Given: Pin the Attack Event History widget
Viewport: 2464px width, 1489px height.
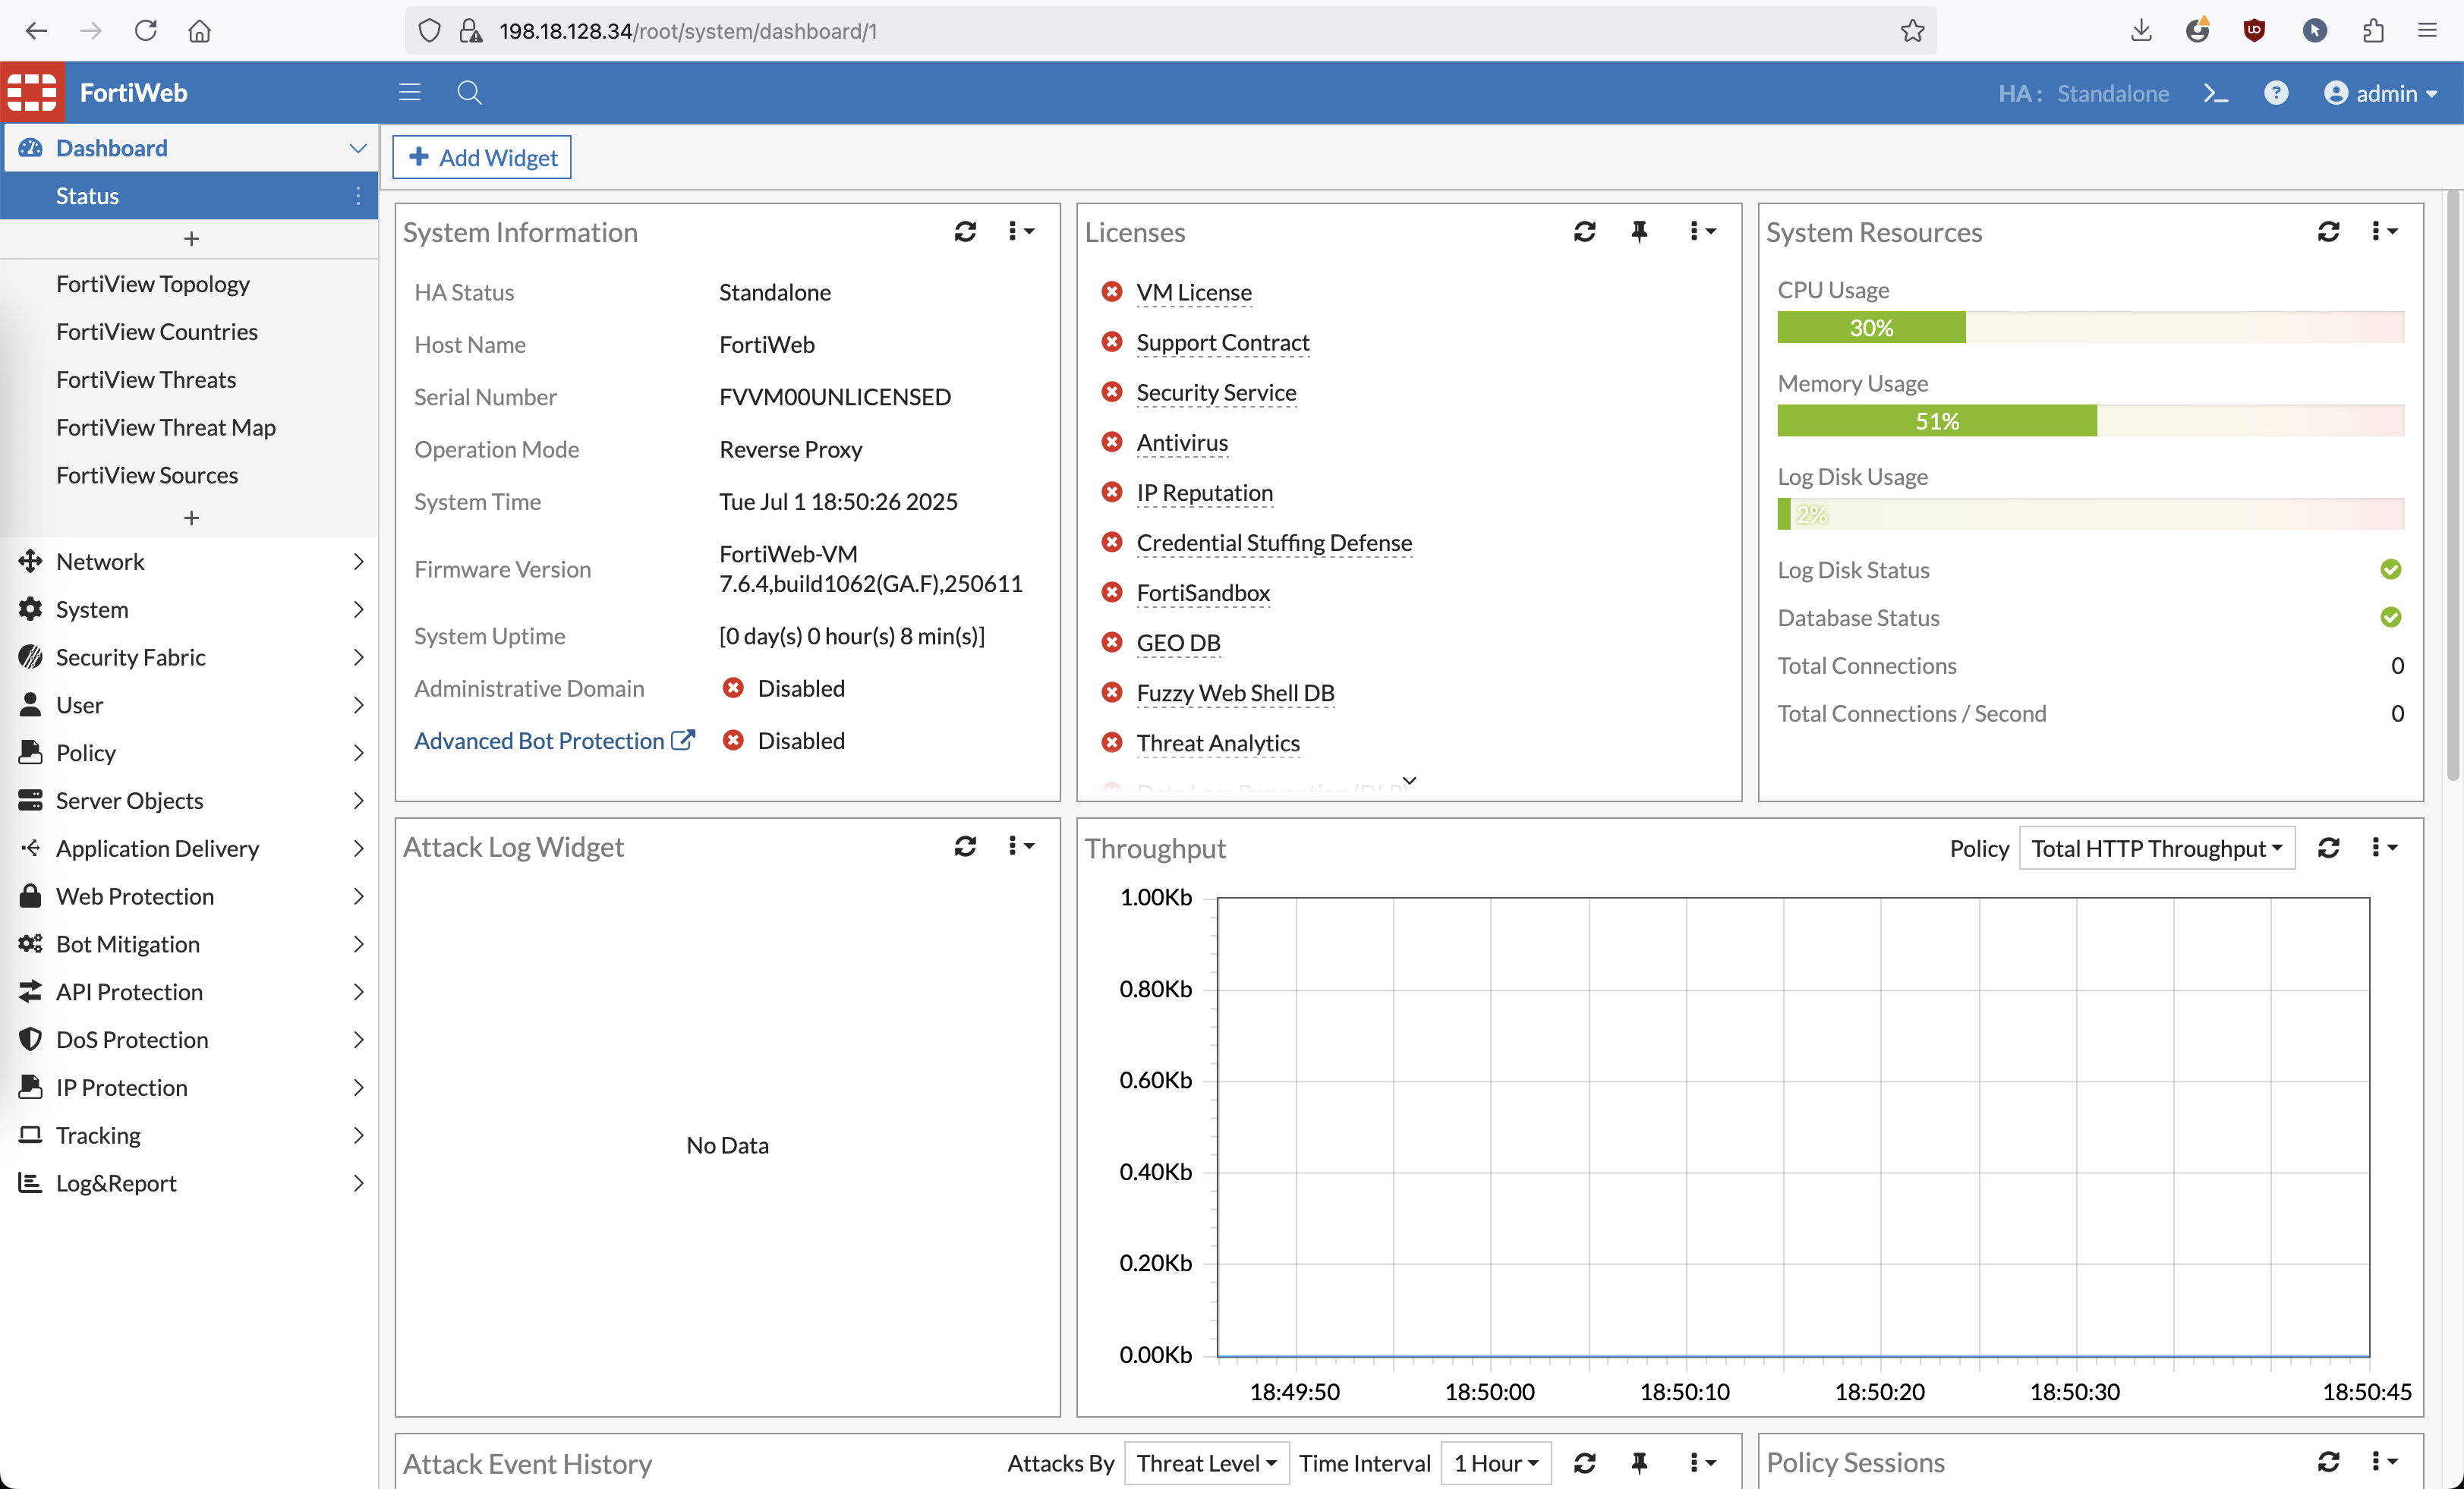Looking at the screenshot, I should (x=1639, y=1463).
